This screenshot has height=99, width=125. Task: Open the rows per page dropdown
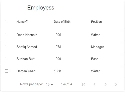point(50,84)
